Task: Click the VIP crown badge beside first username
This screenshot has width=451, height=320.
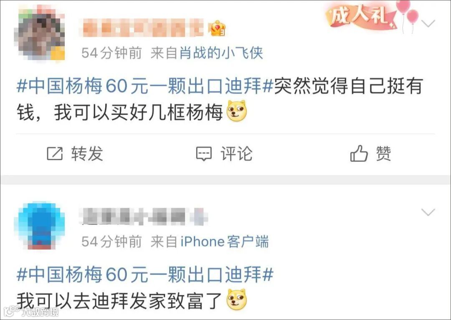Action: 218,28
